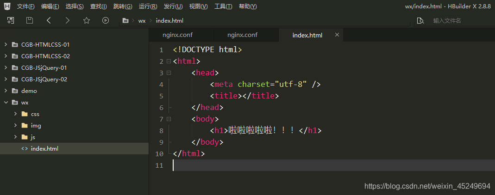Click the run play icon
The image size is (495, 195).
tap(106, 20)
